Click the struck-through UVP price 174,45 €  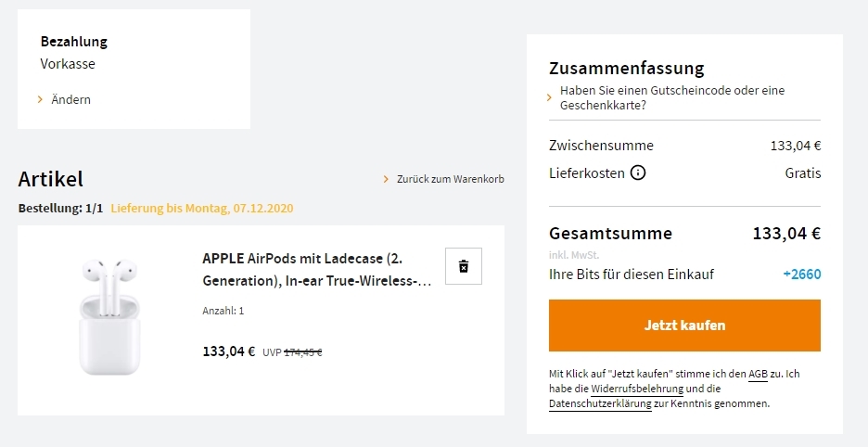302,352
